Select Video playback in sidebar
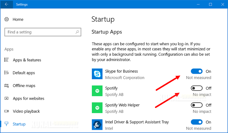The width and height of the screenshot is (228, 133). tap(26, 111)
